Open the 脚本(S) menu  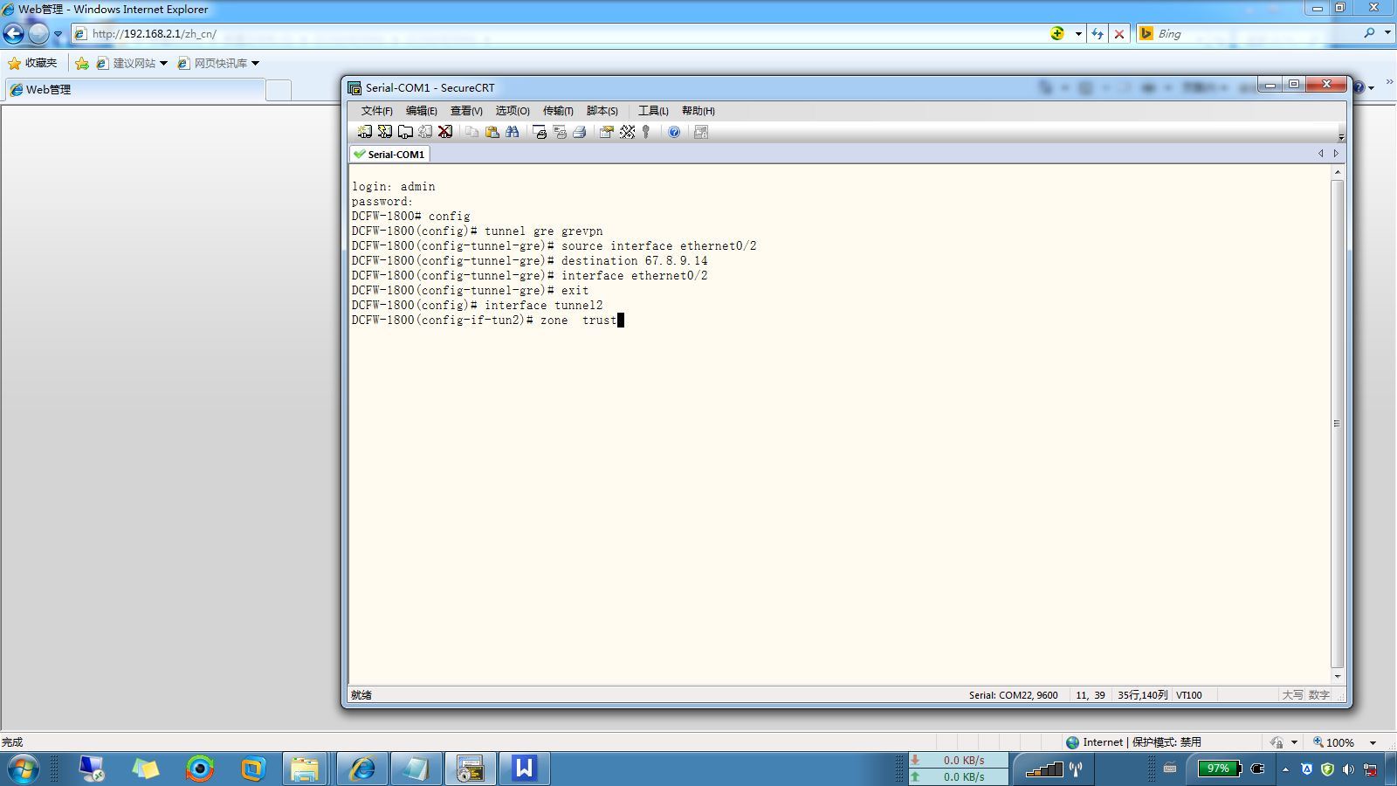(602, 111)
